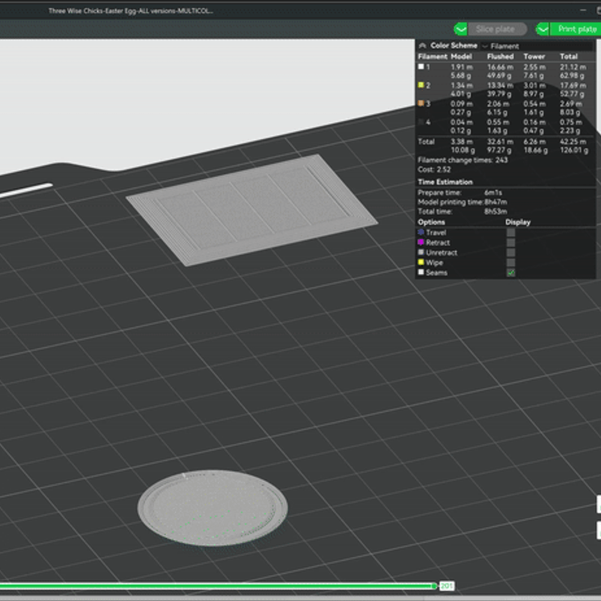
Task: Toggle the Wipe display checkbox
Action: tap(510, 263)
